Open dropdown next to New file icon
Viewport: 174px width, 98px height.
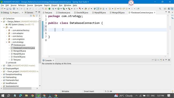(x=5, y=9)
